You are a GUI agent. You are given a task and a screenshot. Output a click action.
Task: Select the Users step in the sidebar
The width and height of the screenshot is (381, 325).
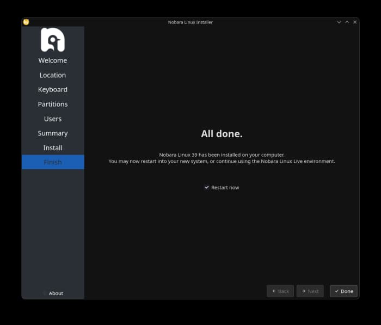click(x=53, y=119)
